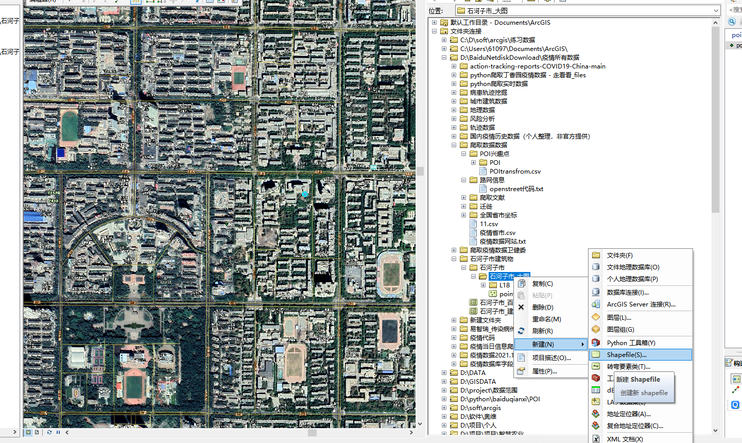Expand the 病患轨迹挖掘 folder
Screen dimensions: 742x443
(x=454, y=92)
